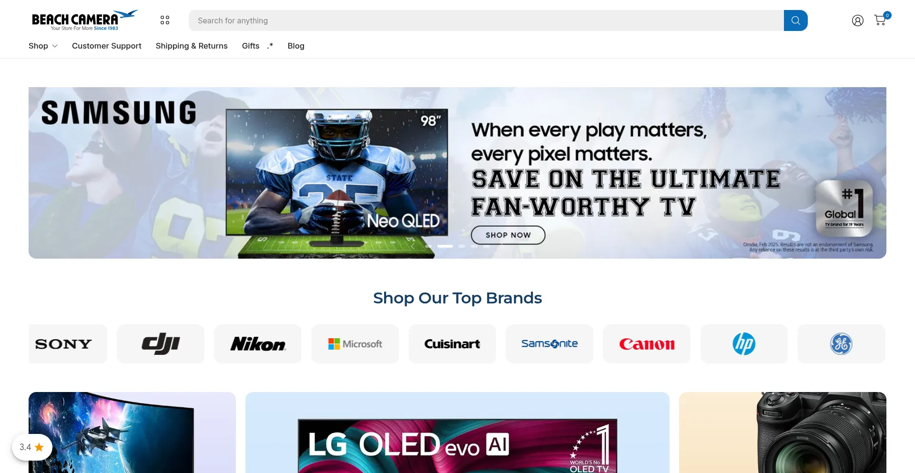The height and width of the screenshot is (473, 915).
Task: Open the Blog link
Action: click(x=296, y=46)
